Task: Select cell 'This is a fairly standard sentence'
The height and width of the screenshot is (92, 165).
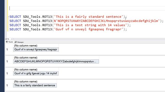Action: pos(35,85)
